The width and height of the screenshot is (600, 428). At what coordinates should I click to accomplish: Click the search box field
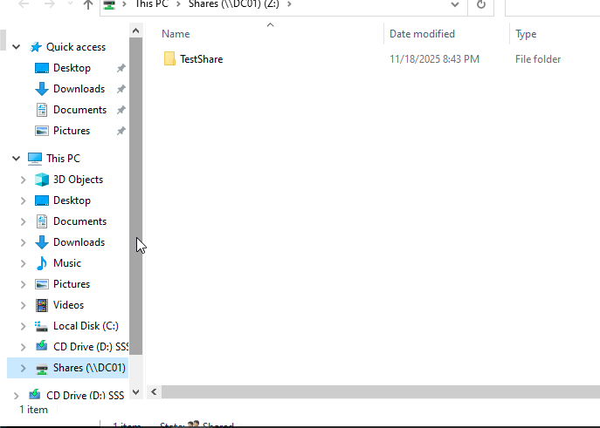[553, 6]
